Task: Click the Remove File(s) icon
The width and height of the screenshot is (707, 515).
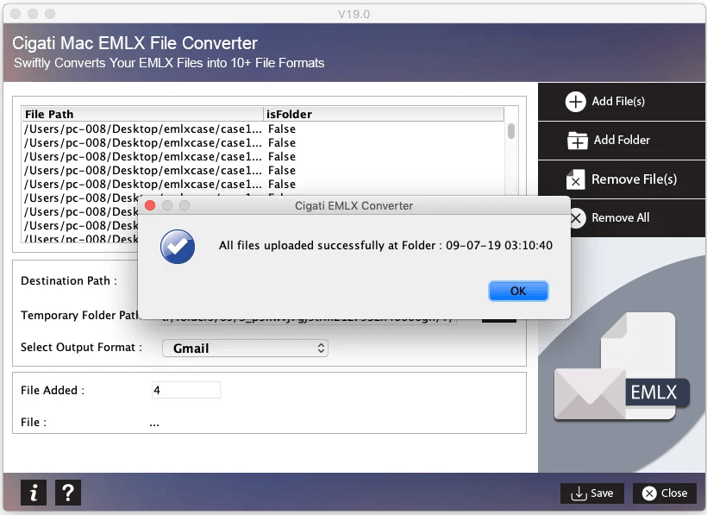Action: [575, 179]
